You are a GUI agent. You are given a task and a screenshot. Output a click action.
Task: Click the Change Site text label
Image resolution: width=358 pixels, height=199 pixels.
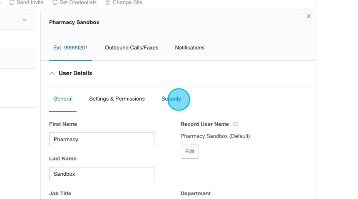tap(127, 2)
